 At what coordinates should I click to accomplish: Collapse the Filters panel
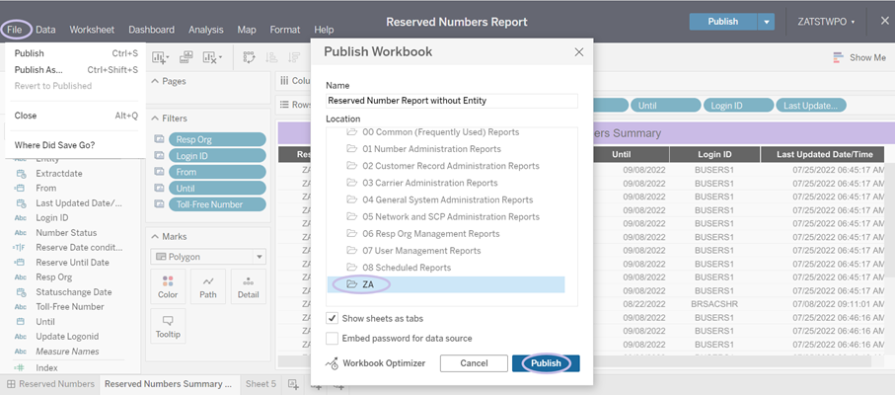coord(156,118)
